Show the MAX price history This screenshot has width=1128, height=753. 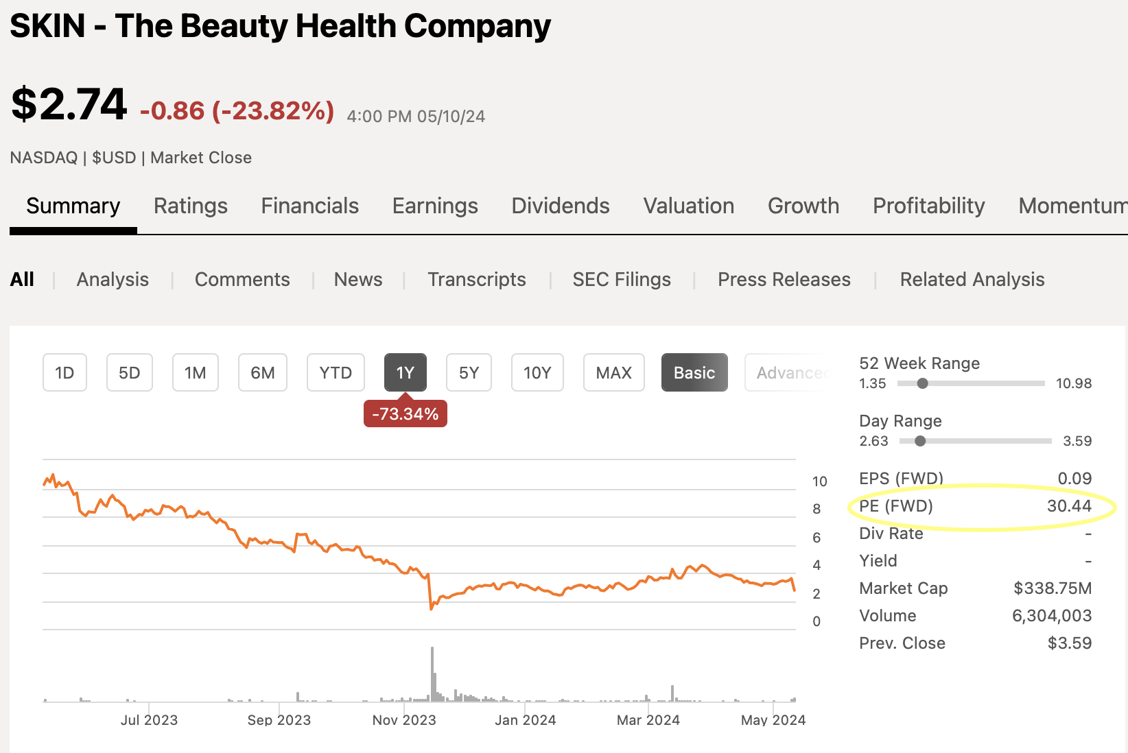coord(613,372)
